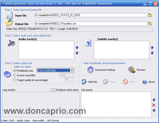
Task: Move audio track up arrow
Action: point(77,47)
